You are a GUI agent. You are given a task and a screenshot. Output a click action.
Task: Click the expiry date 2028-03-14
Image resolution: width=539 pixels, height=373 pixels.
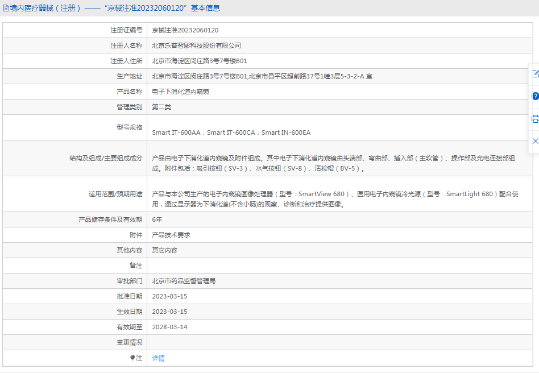169,327
